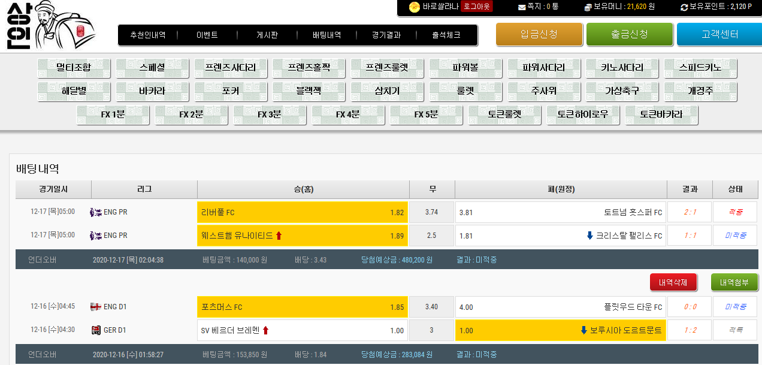Click the gold user level badge icon
The image size is (762, 365).
(x=414, y=7)
